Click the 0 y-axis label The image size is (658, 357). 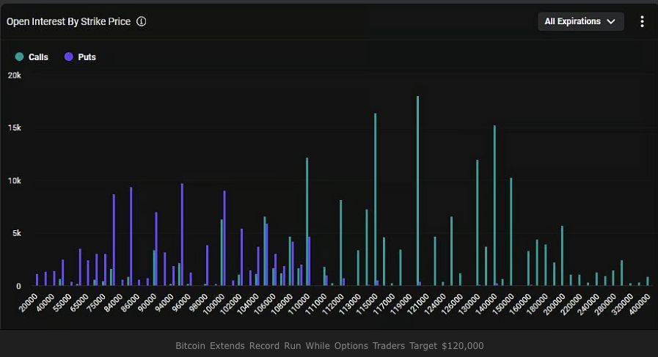click(x=18, y=286)
